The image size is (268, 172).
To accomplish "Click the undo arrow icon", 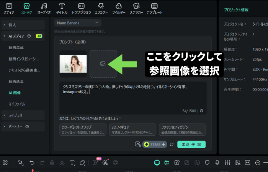I will coord(32,162).
